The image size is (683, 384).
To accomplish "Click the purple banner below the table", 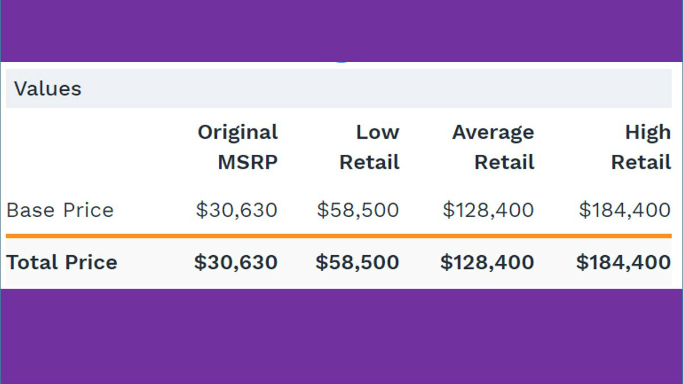I will click(341, 336).
